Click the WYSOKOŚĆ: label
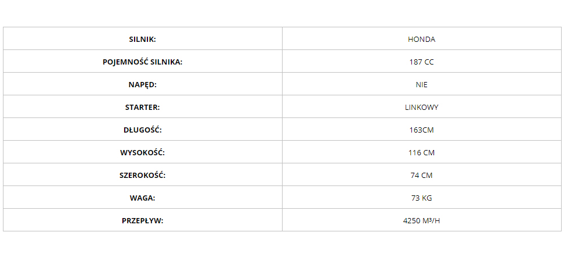 (142, 152)
